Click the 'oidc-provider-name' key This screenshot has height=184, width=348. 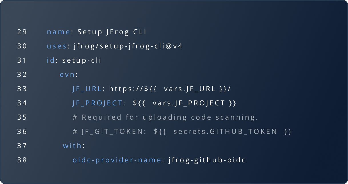pyautogui.click(x=117, y=160)
